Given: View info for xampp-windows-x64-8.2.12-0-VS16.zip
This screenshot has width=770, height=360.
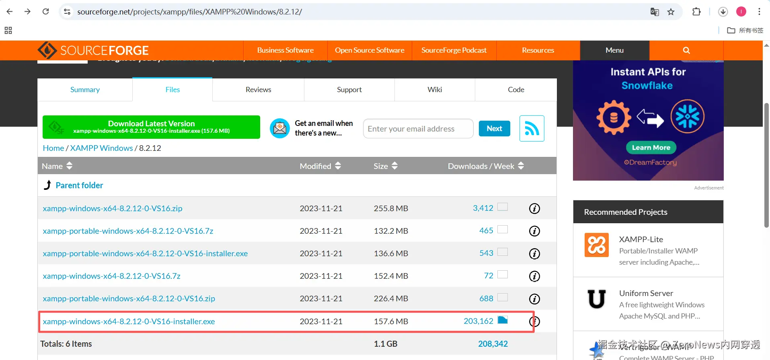Looking at the screenshot, I should [534, 208].
